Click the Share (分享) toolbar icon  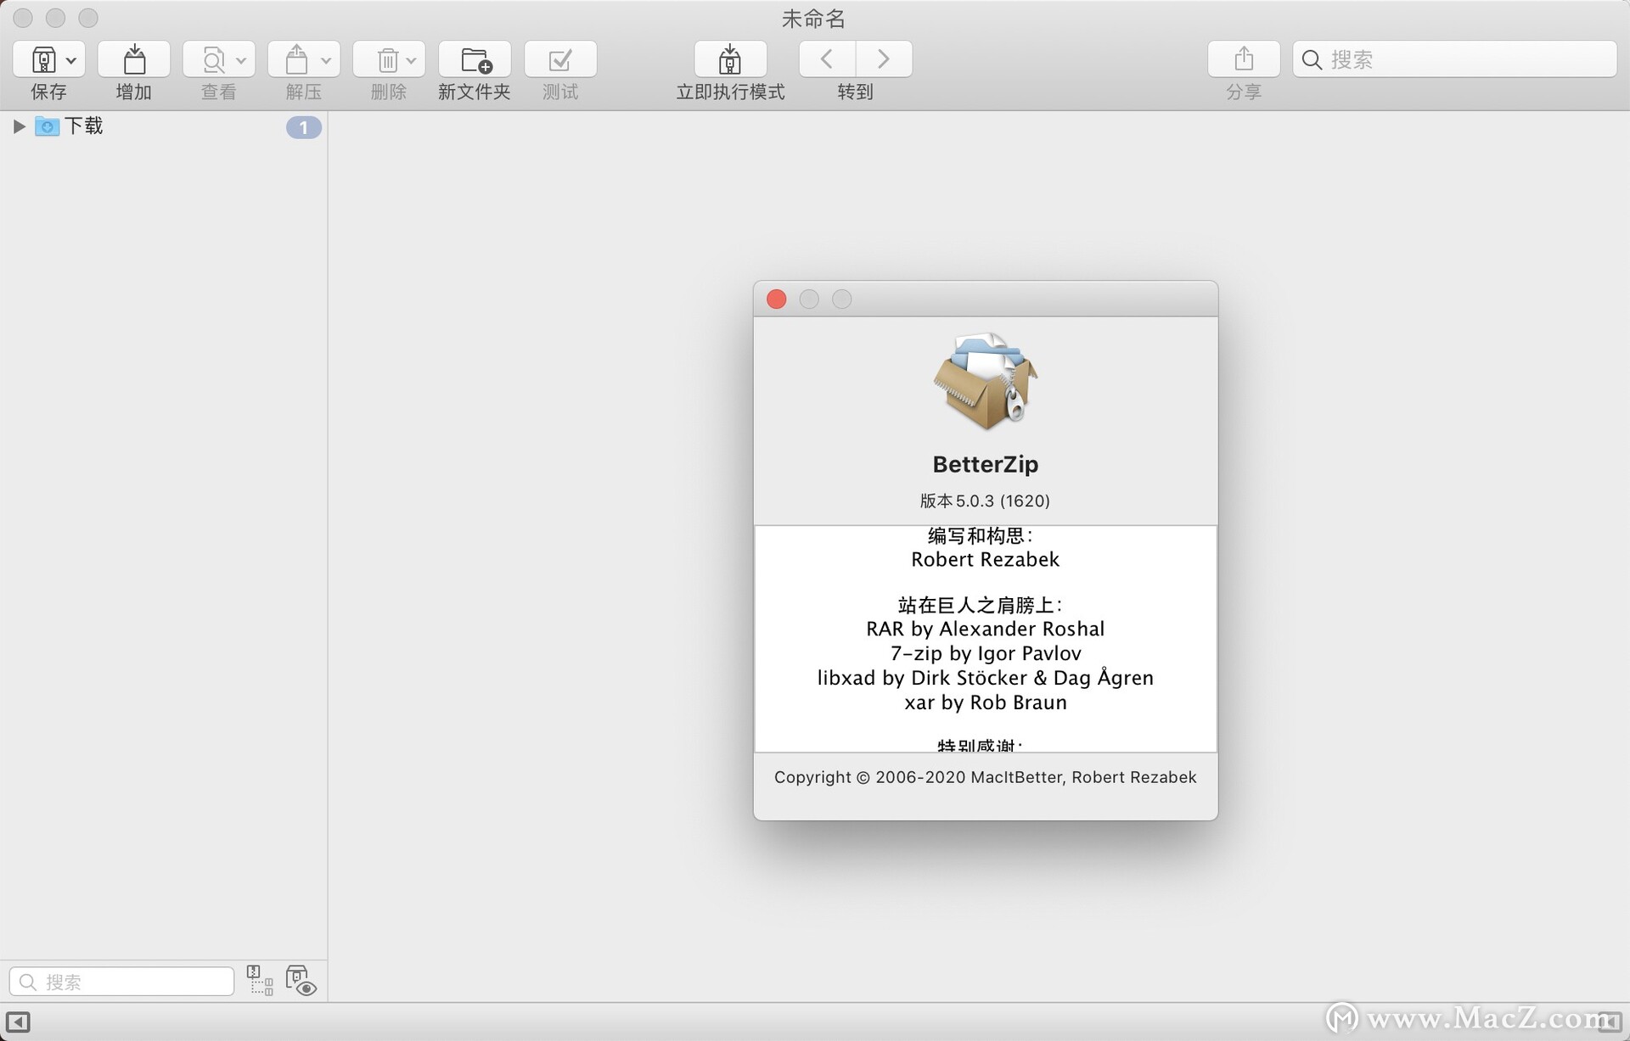point(1244,59)
